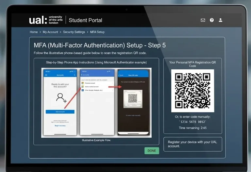Click the green DONE button
The image size is (251, 172).
[x=152, y=151]
